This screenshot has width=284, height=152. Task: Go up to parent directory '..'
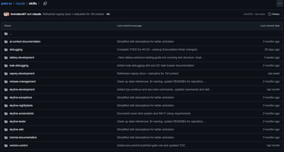(11, 34)
